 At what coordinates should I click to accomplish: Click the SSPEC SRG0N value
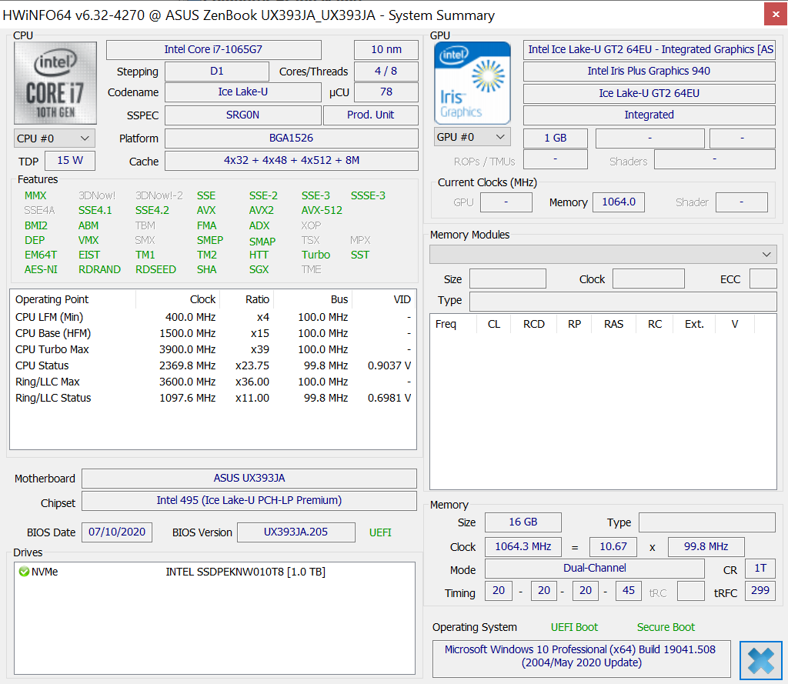coord(242,115)
